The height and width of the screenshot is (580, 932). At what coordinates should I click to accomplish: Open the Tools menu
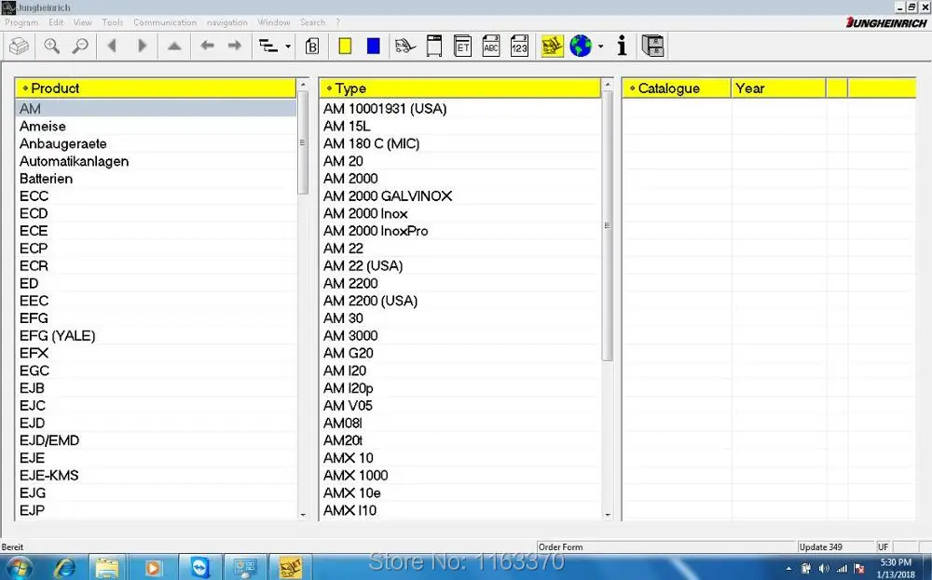coord(113,22)
